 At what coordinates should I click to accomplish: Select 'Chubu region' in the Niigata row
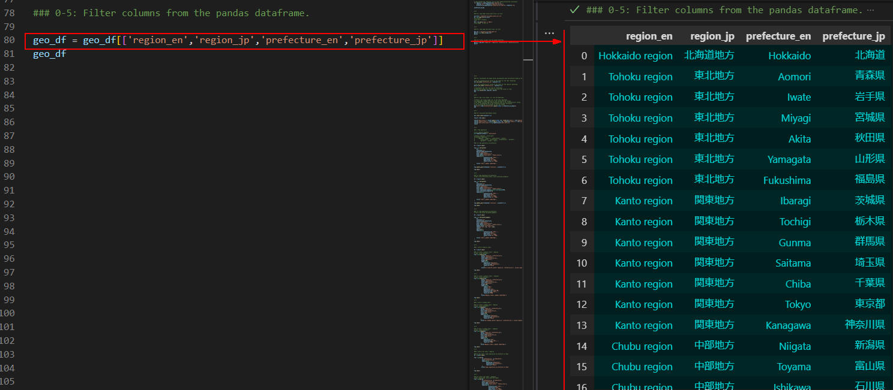[x=642, y=346]
